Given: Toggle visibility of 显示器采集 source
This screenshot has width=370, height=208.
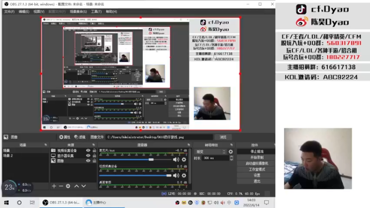Looking at the screenshot, I should [x=88, y=156].
